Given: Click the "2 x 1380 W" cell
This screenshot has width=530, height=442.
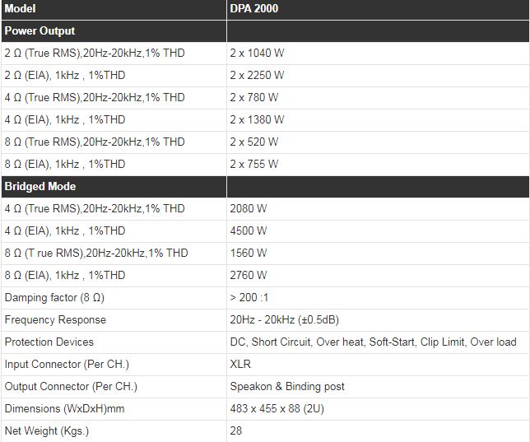Looking at the screenshot, I should pos(258,119).
